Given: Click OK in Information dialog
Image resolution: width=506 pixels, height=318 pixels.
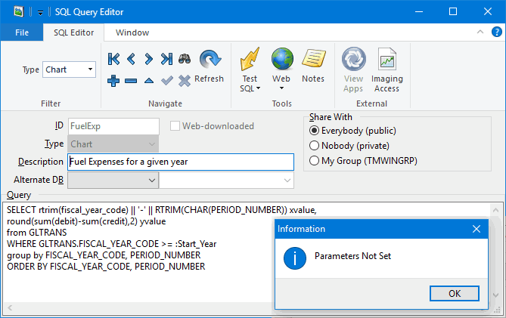Looking at the screenshot, I should 455,294.
